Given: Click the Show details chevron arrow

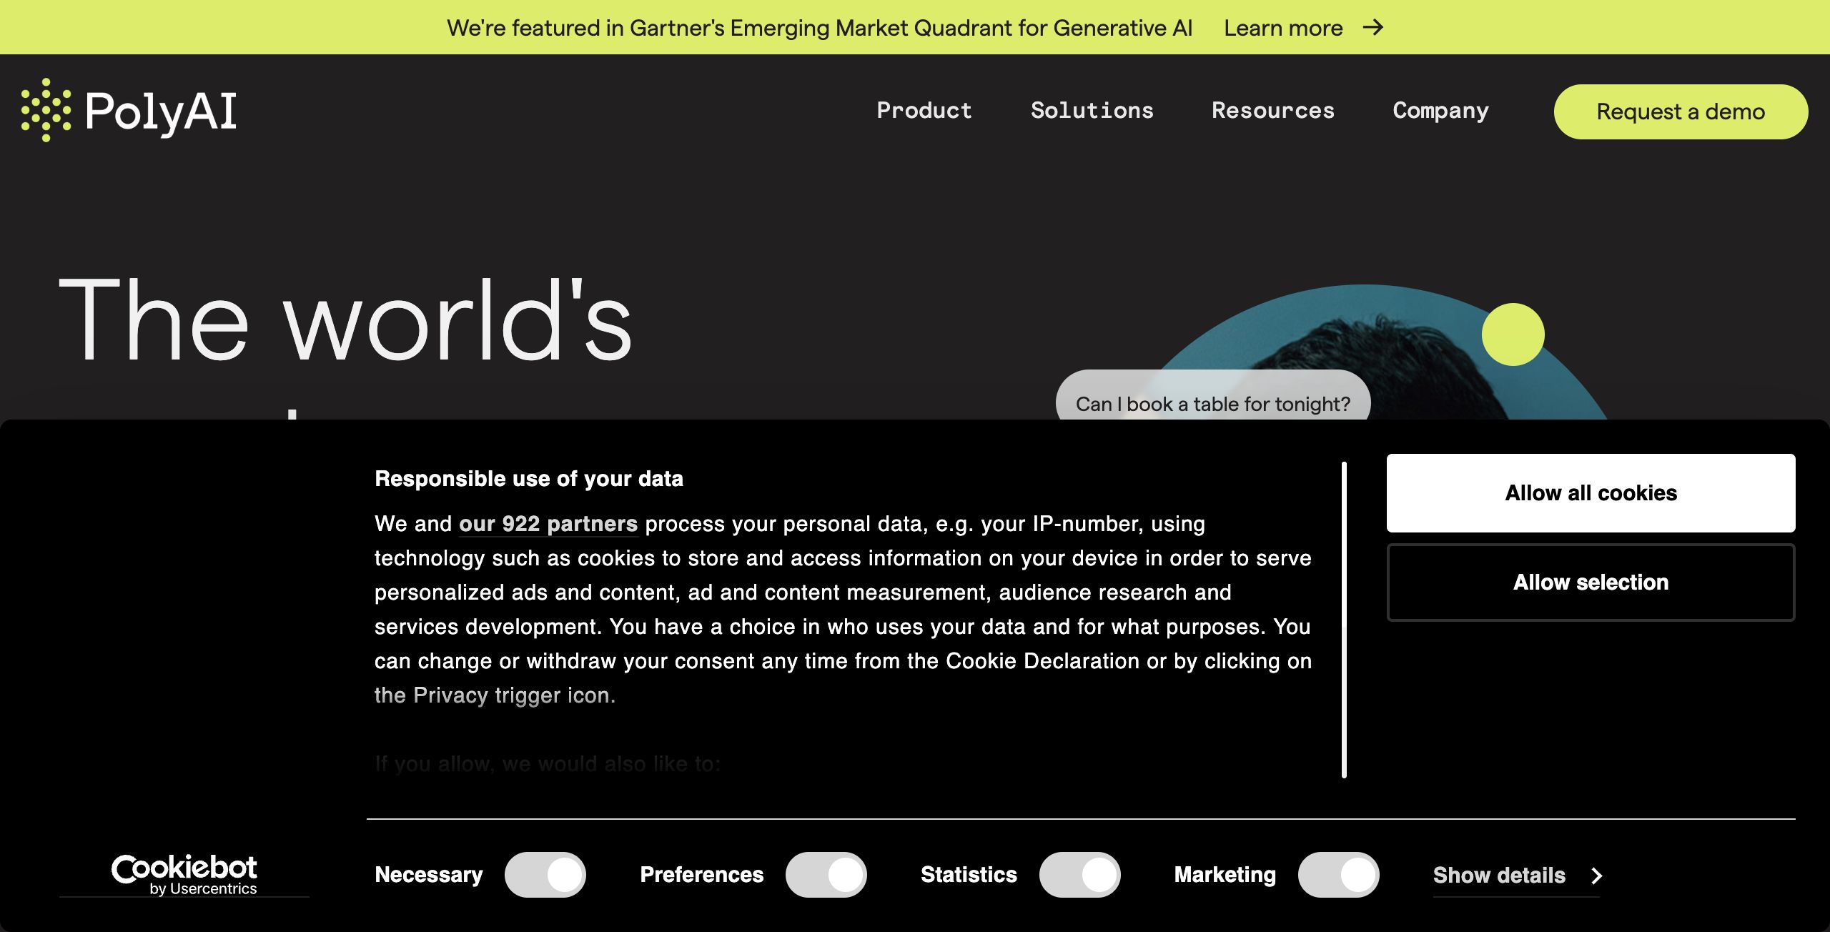Looking at the screenshot, I should [x=1596, y=876].
